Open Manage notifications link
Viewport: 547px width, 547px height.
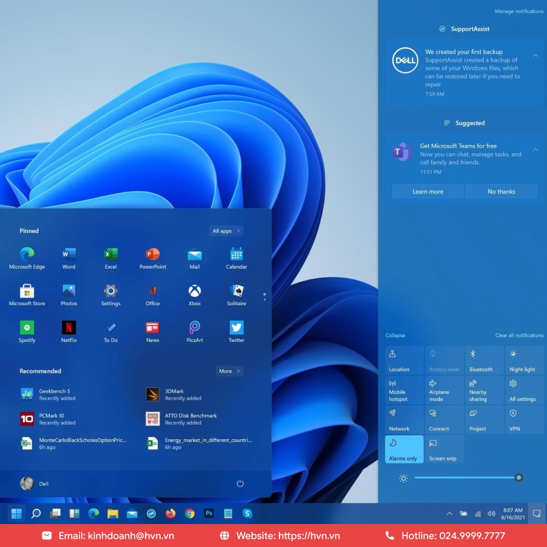point(519,11)
